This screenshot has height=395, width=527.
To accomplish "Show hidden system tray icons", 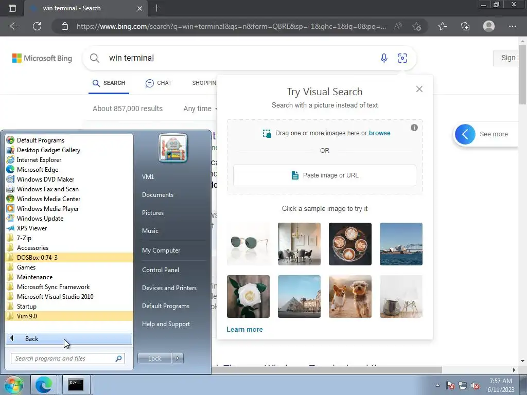I will [x=437, y=385].
